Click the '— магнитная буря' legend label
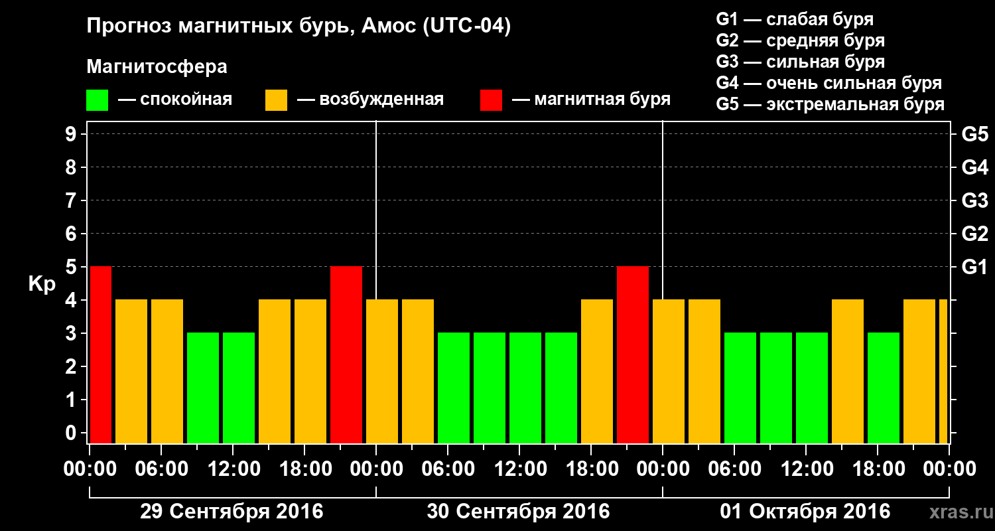The height and width of the screenshot is (531, 995). click(592, 100)
